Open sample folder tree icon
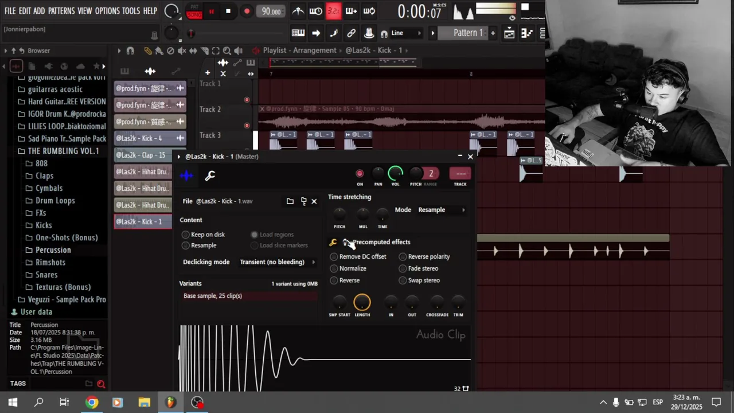This screenshot has width=734, height=413. (303, 201)
